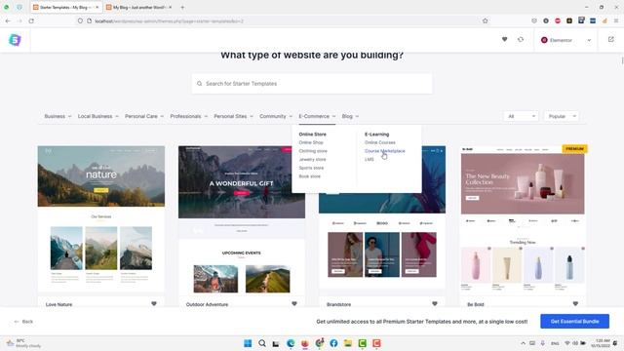Collapse the E-Commerce category menu
This screenshot has height=351, width=624.
317,116
